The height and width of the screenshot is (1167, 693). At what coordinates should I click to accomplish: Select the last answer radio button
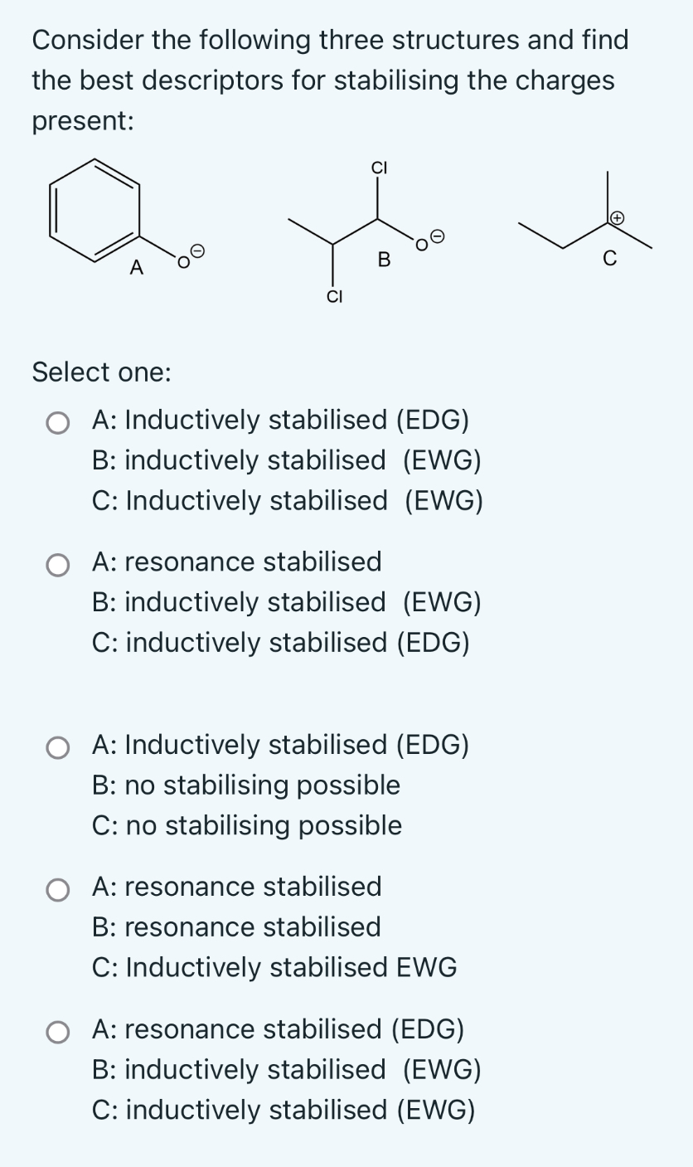(58, 1030)
